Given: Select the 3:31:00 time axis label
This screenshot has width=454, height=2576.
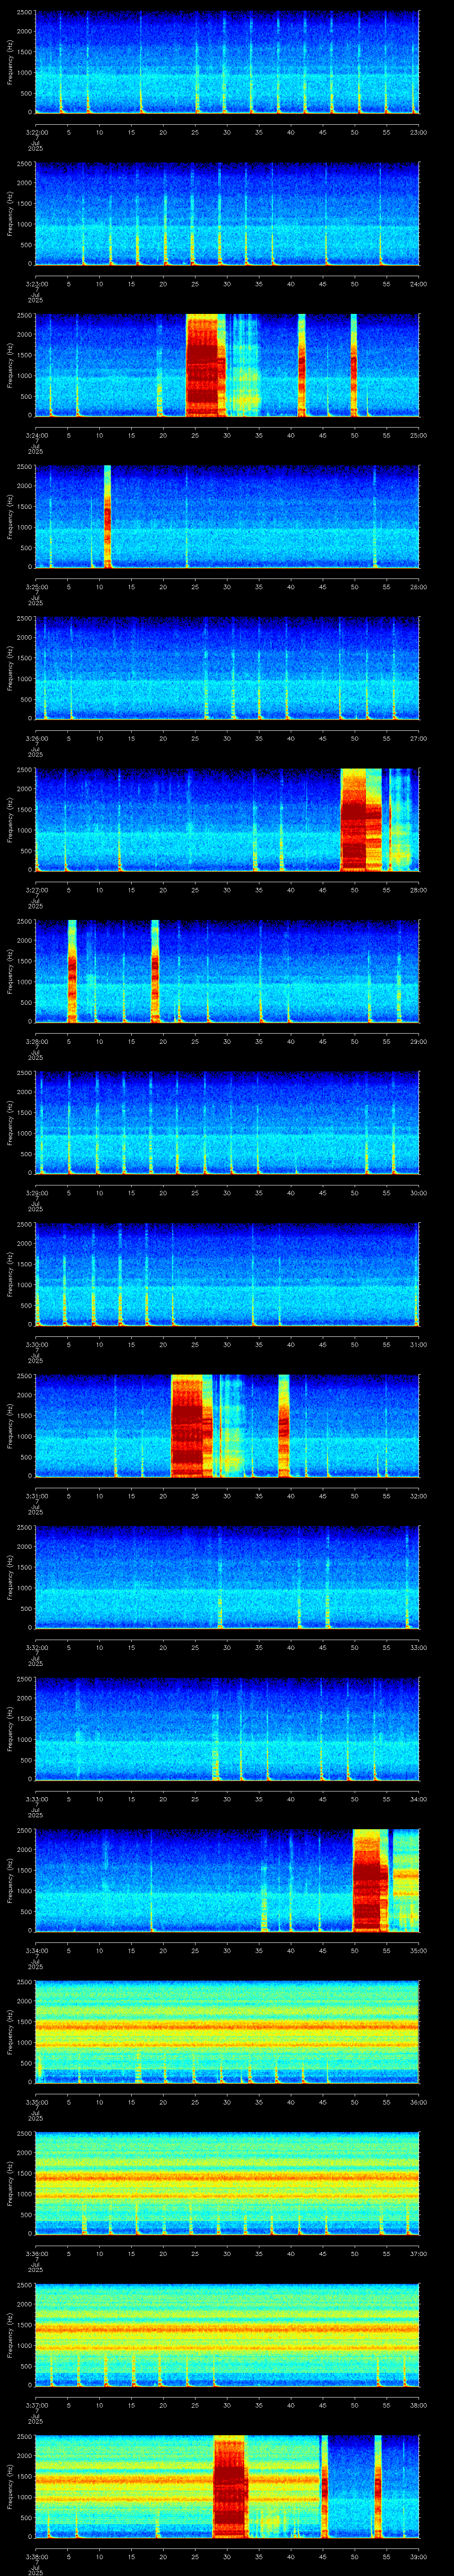Looking at the screenshot, I should 36,1496.
